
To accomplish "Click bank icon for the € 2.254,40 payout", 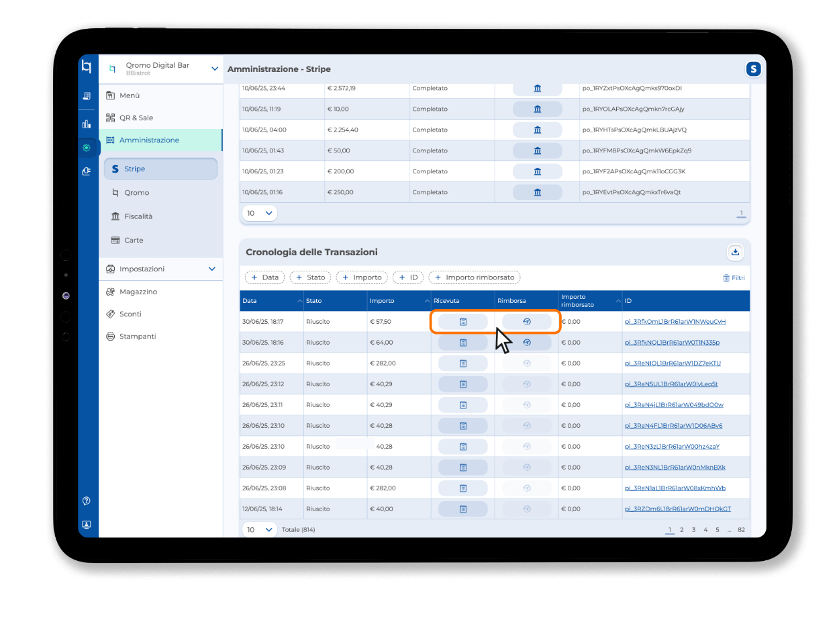I will coord(538,130).
